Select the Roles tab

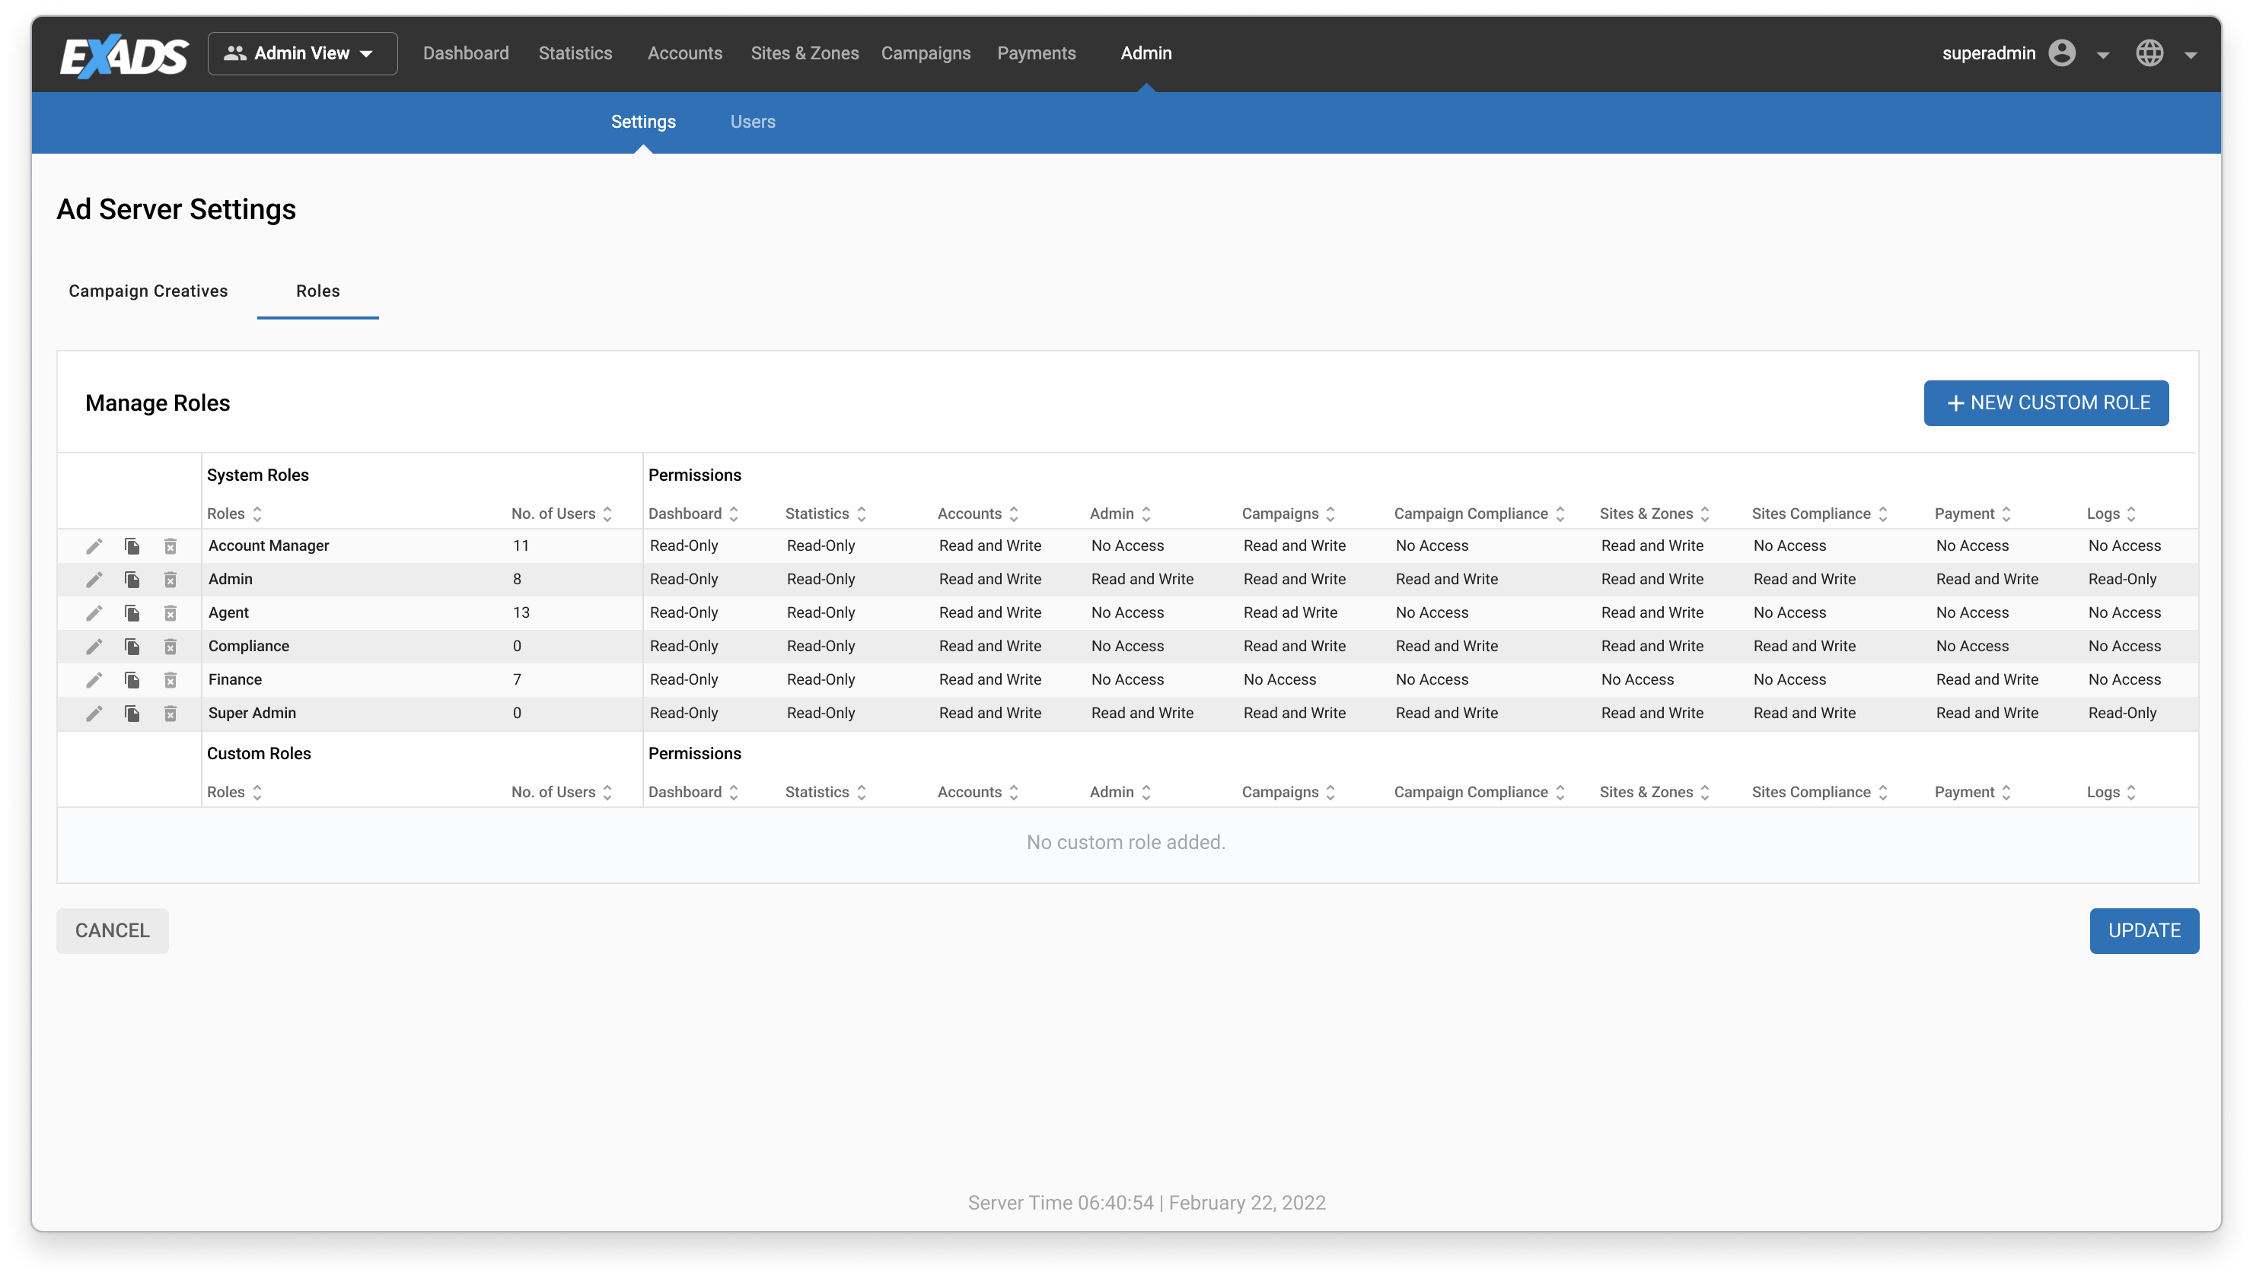tap(318, 291)
